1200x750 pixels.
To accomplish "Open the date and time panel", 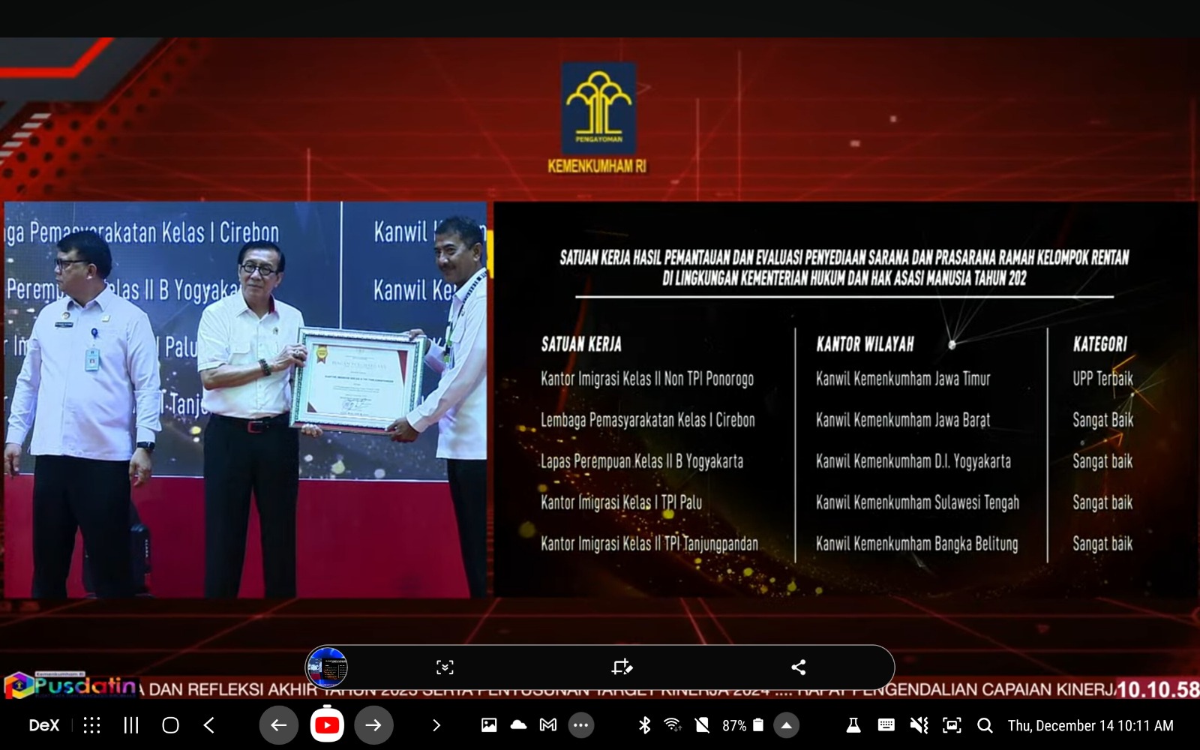I will (1090, 725).
